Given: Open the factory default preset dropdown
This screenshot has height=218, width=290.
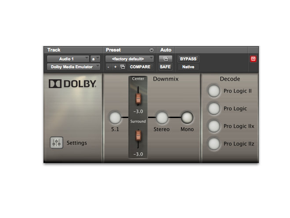Looking at the screenshot, I should pyautogui.click(x=130, y=59).
